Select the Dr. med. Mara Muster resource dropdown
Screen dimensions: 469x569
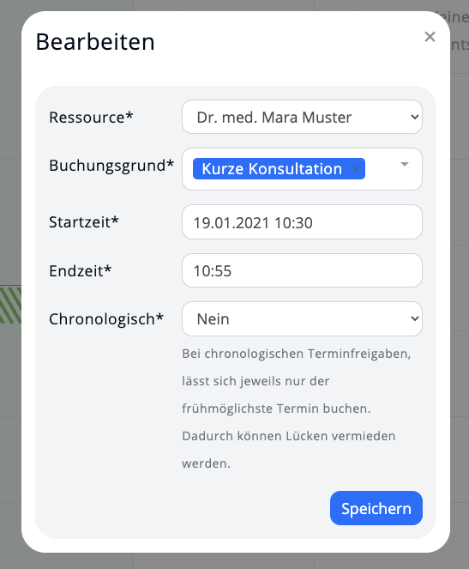pos(302,117)
